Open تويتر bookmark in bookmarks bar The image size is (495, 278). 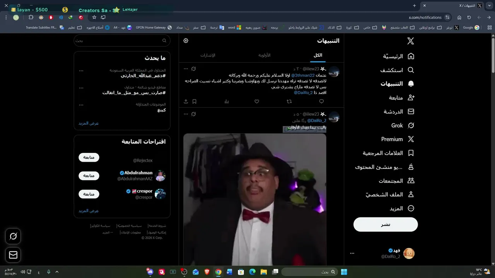tap(452, 27)
